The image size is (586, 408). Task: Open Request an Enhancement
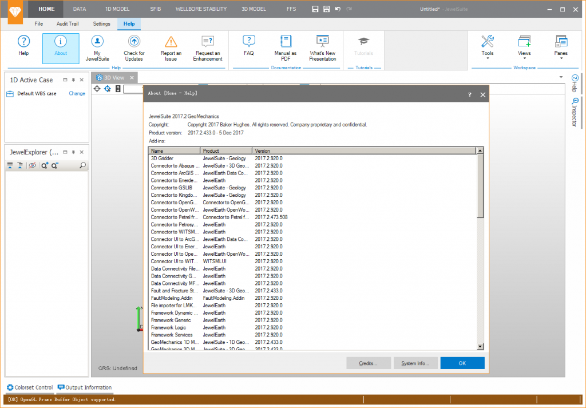(x=207, y=49)
